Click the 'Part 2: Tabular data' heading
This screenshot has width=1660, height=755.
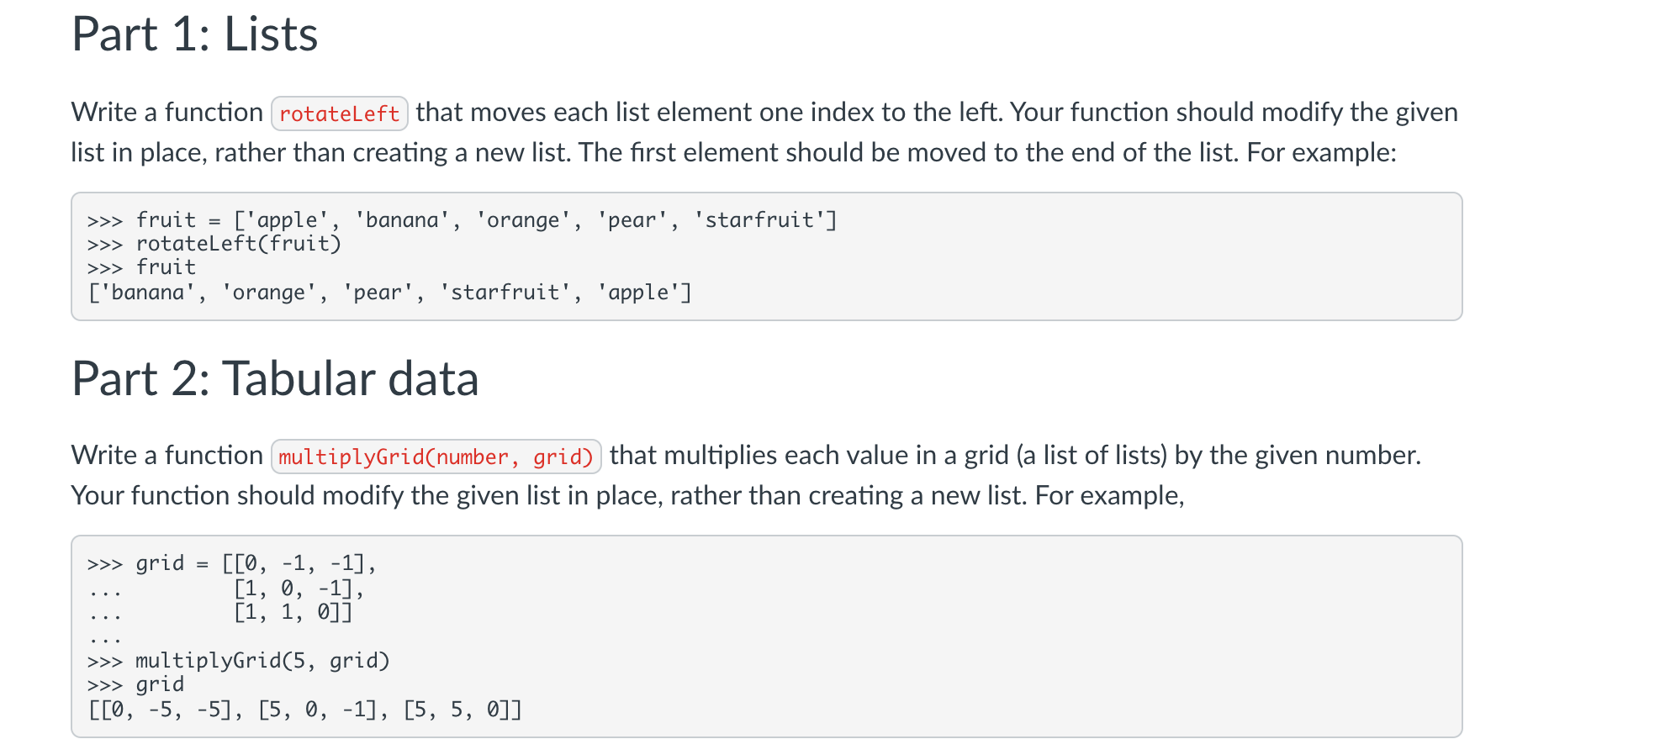pos(275,378)
